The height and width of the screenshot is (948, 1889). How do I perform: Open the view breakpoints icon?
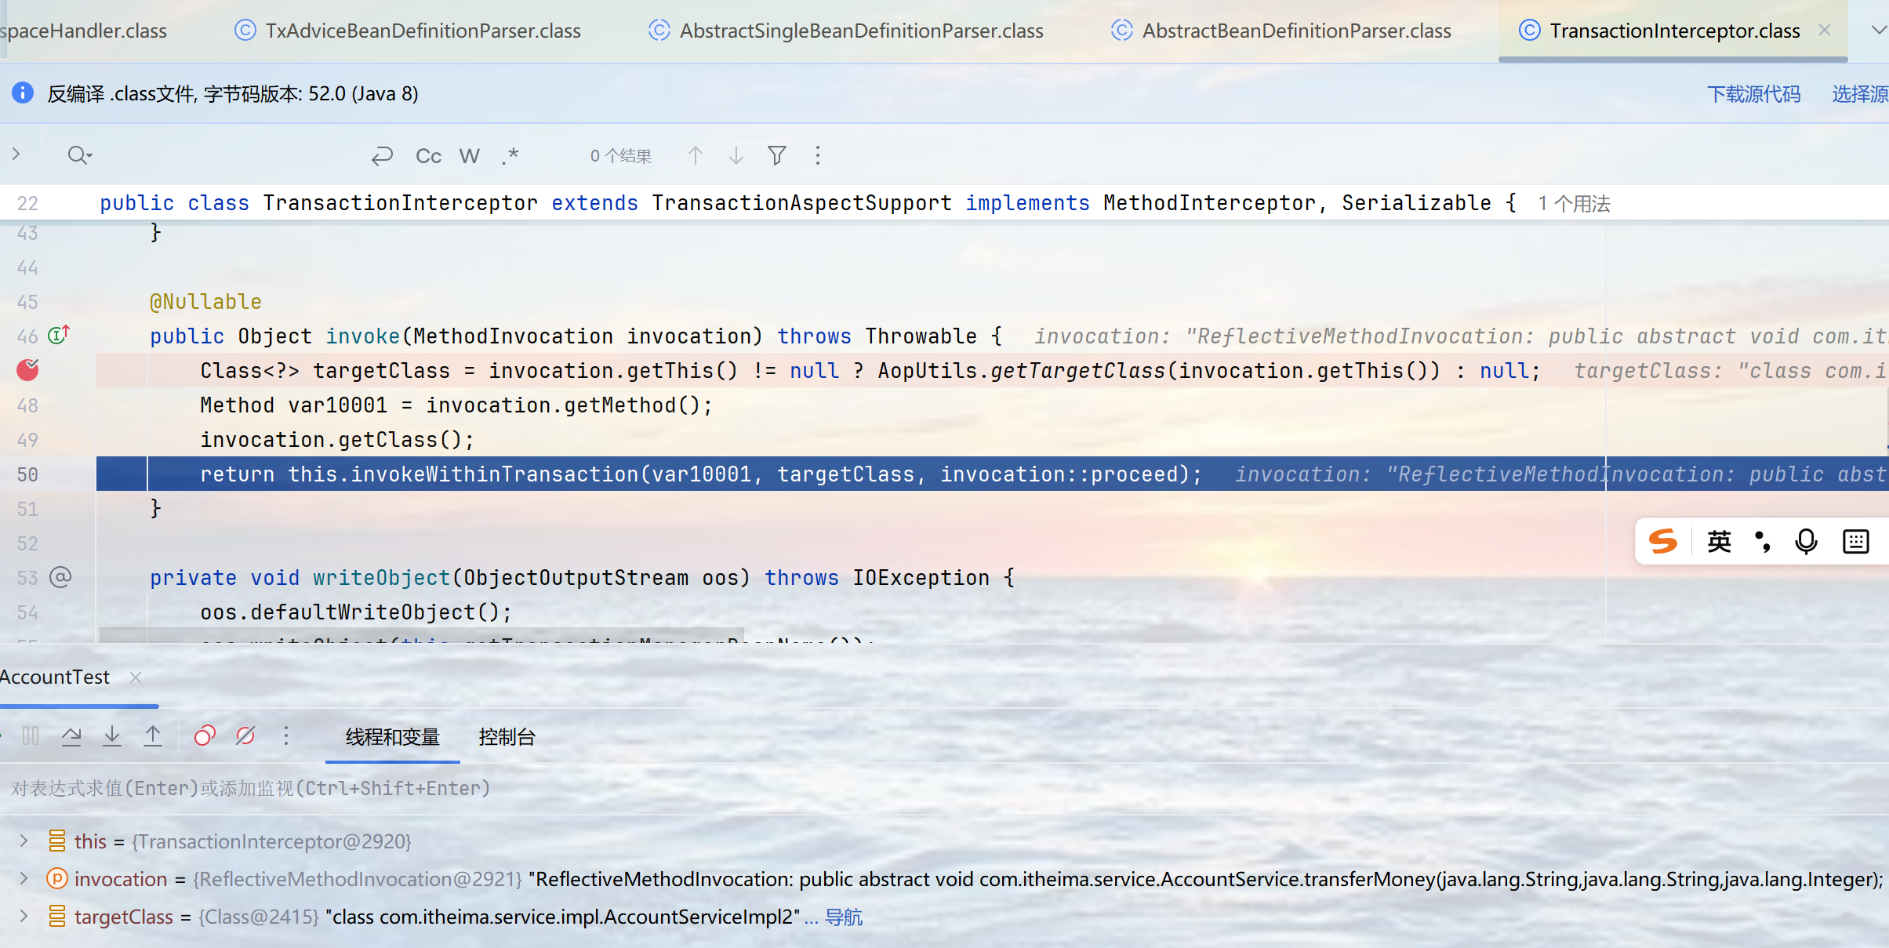205,736
